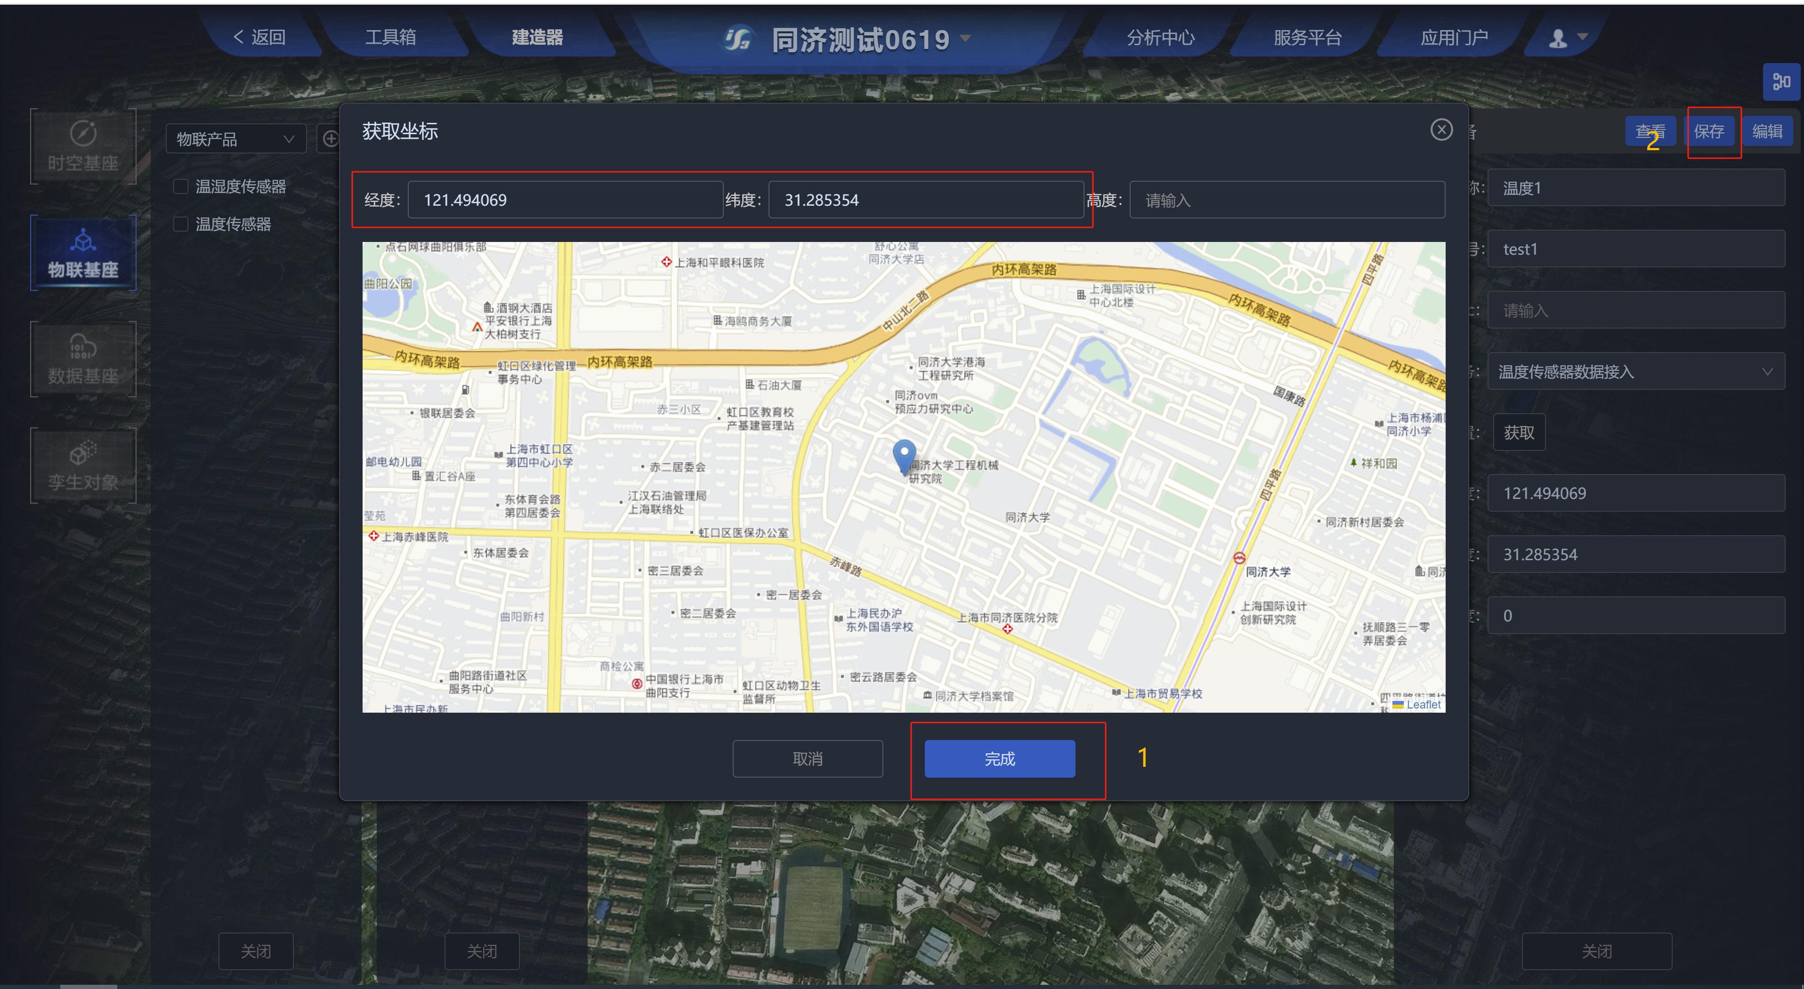Image resolution: width=1804 pixels, height=989 pixels.
Task: Open the 应用门户 tab
Action: click(1454, 37)
